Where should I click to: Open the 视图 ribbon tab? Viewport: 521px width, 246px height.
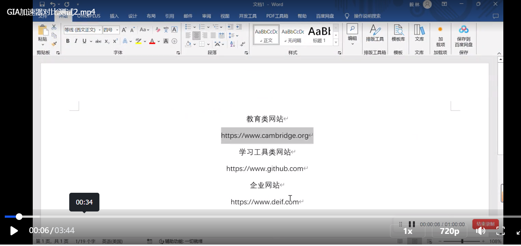pos(225,16)
